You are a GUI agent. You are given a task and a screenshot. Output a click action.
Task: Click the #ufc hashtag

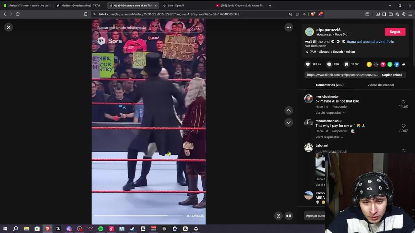(x=390, y=42)
